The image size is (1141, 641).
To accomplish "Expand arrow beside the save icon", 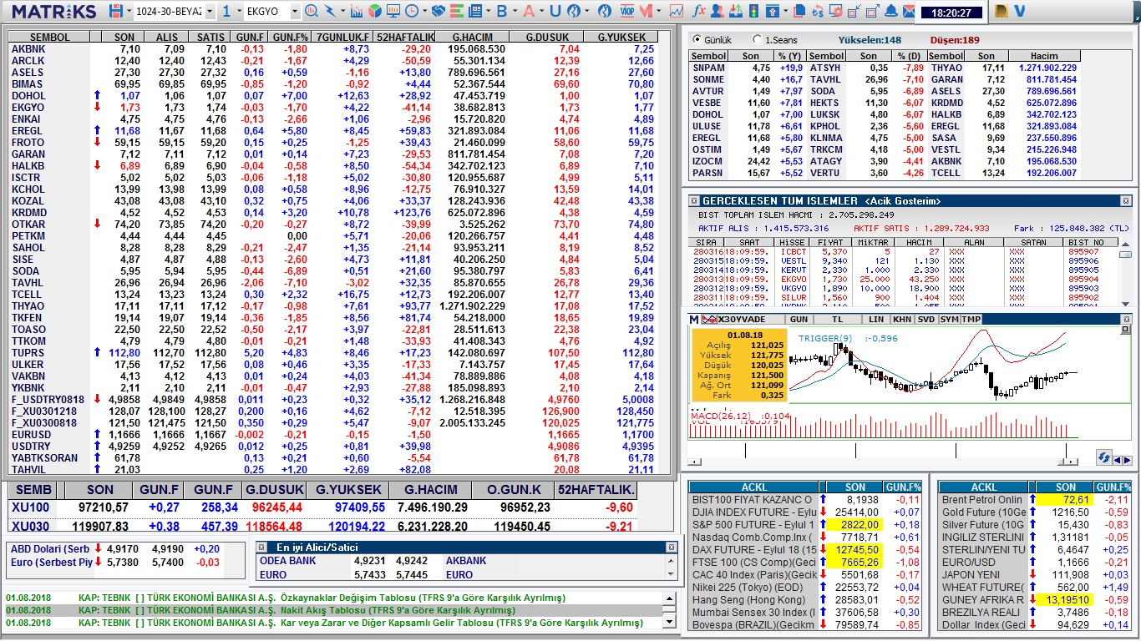I will (129, 12).
